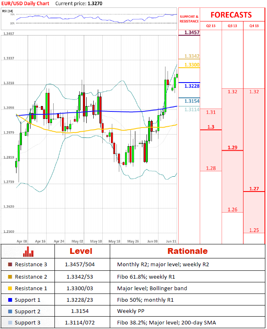The width and height of the screenshot is (267, 329).
Task: Click the Q4 13 bold forecast 1.27
Action: [254, 189]
